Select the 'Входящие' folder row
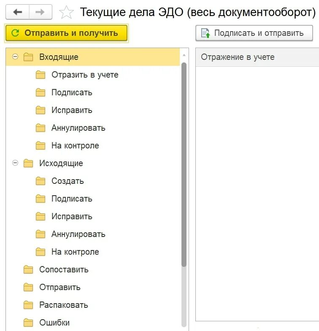Viewport: 319px width, 331px height. pos(93,57)
